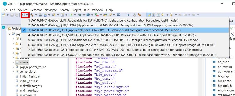Select initial_flash.bat file in tree
This screenshot has width=235, height=96.
(30, 76)
